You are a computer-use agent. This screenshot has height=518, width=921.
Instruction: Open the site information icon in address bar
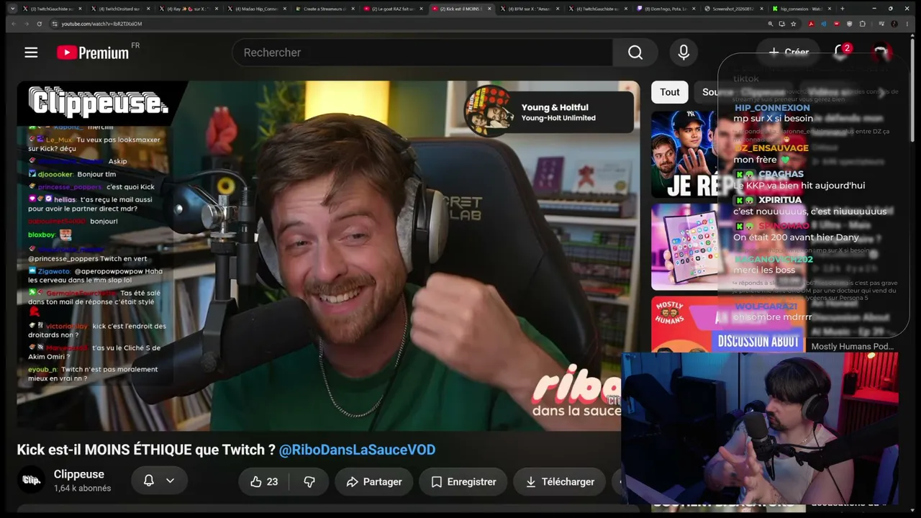(55, 24)
